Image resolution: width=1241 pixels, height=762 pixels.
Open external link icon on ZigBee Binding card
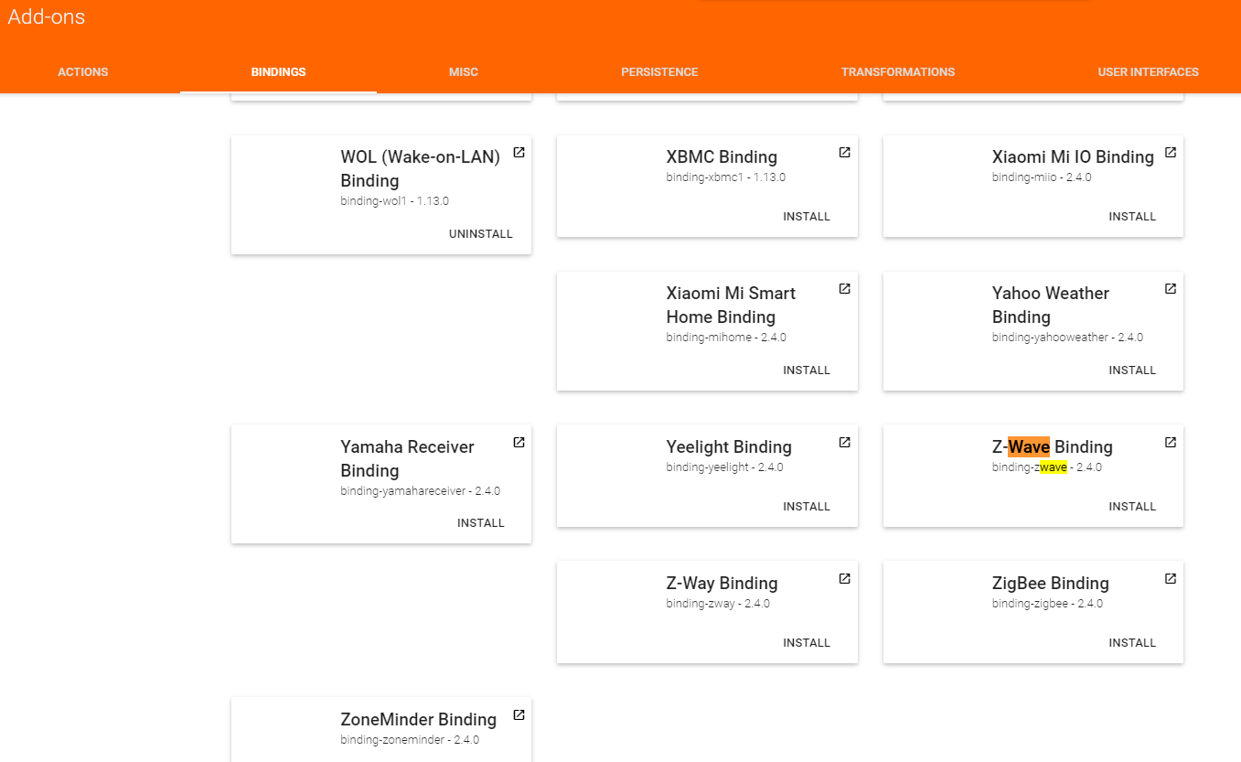click(1170, 579)
